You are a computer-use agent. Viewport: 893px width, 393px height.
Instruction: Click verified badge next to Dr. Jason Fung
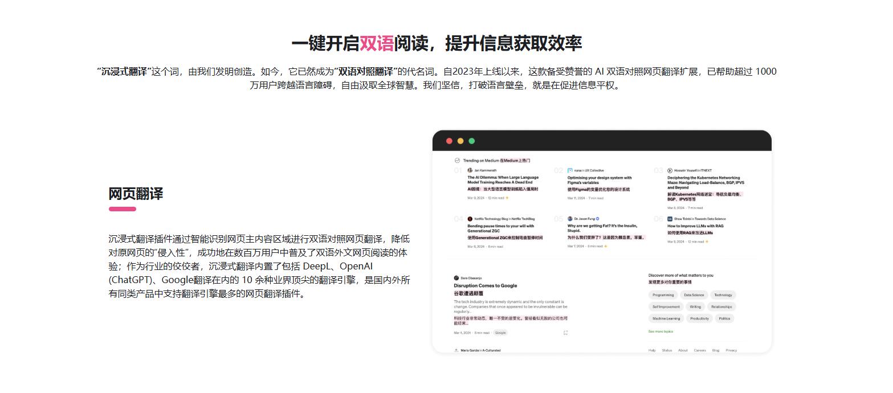597,219
